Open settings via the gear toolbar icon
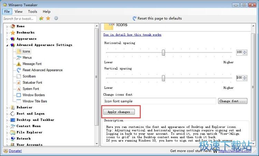This screenshot has height=156, width=259. point(56,18)
